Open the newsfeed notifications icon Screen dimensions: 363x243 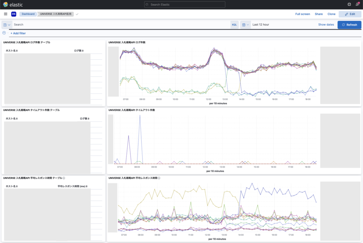click(357, 4)
